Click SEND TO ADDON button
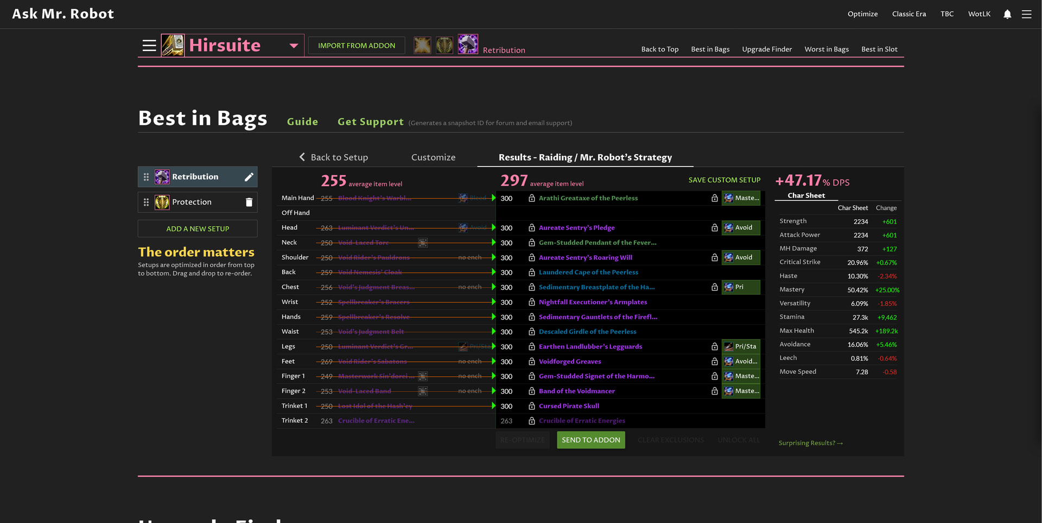The width and height of the screenshot is (1042, 523). (x=591, y=440)
